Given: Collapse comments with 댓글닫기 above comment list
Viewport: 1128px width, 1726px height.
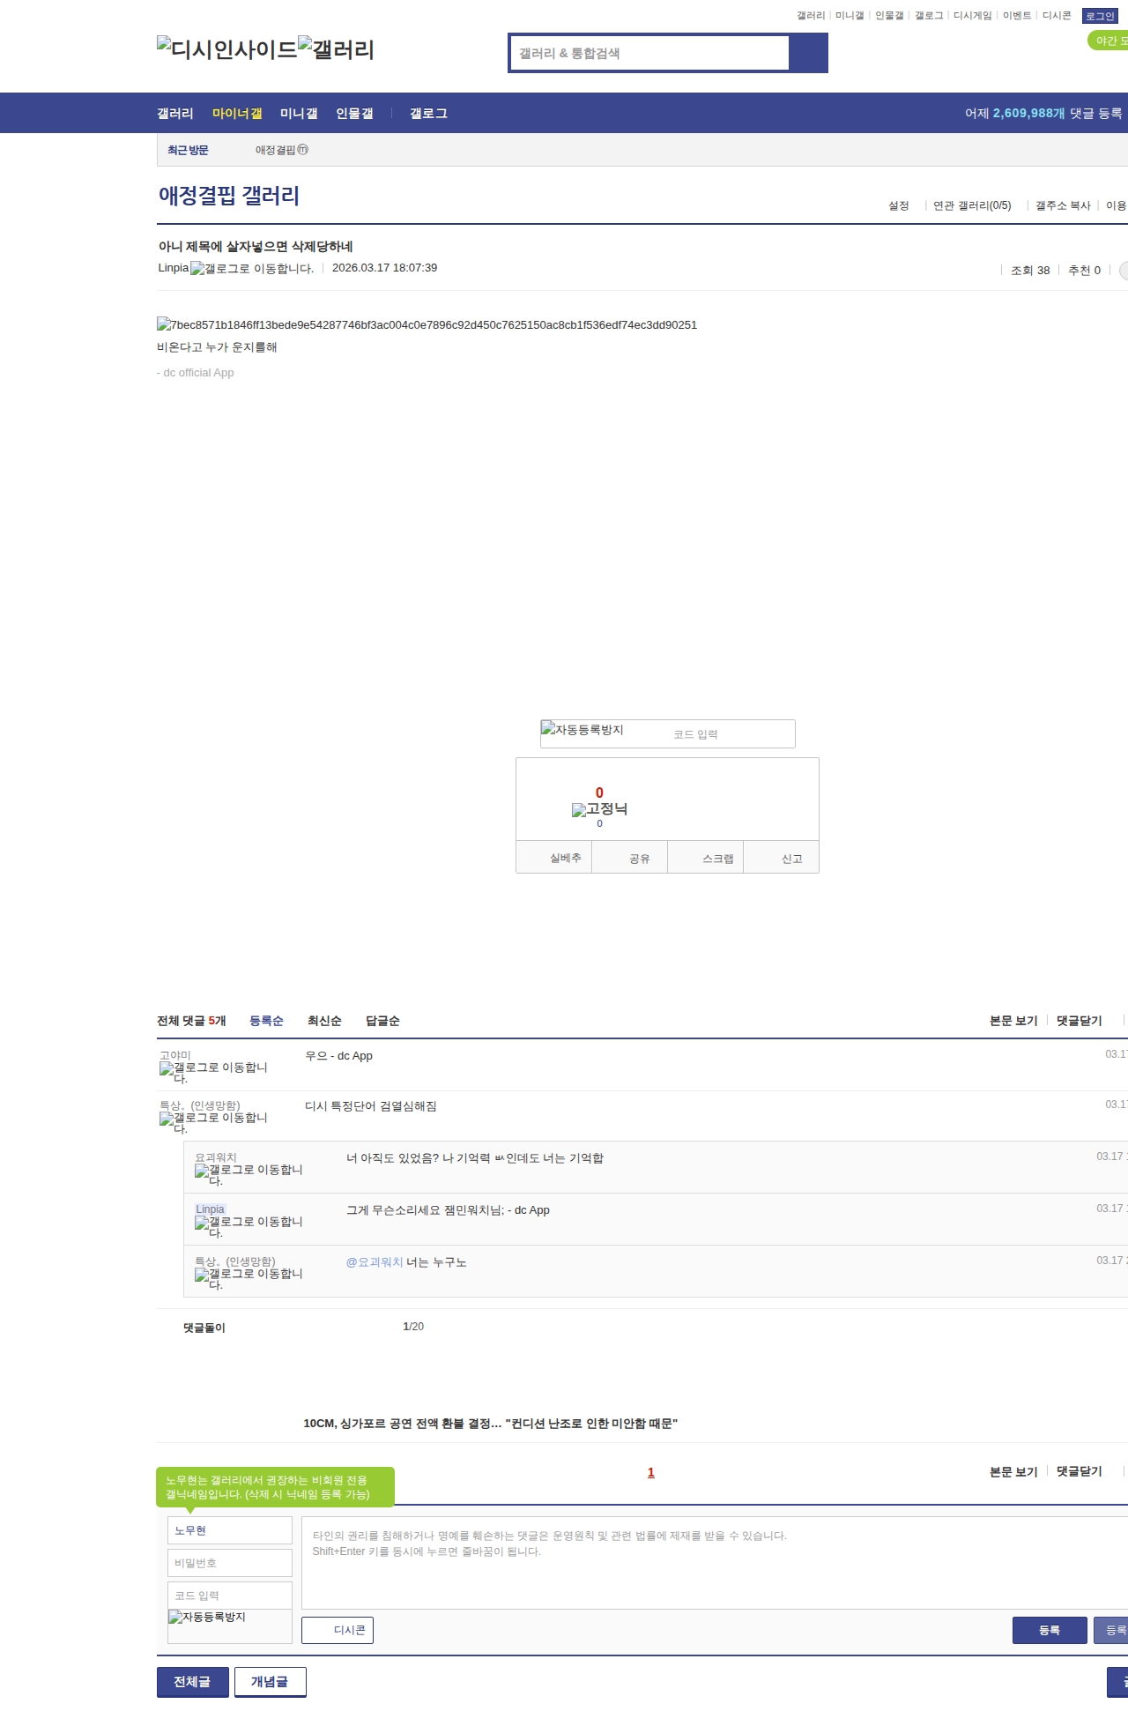Looking at the screenshot, I should click(1079, 1021).
